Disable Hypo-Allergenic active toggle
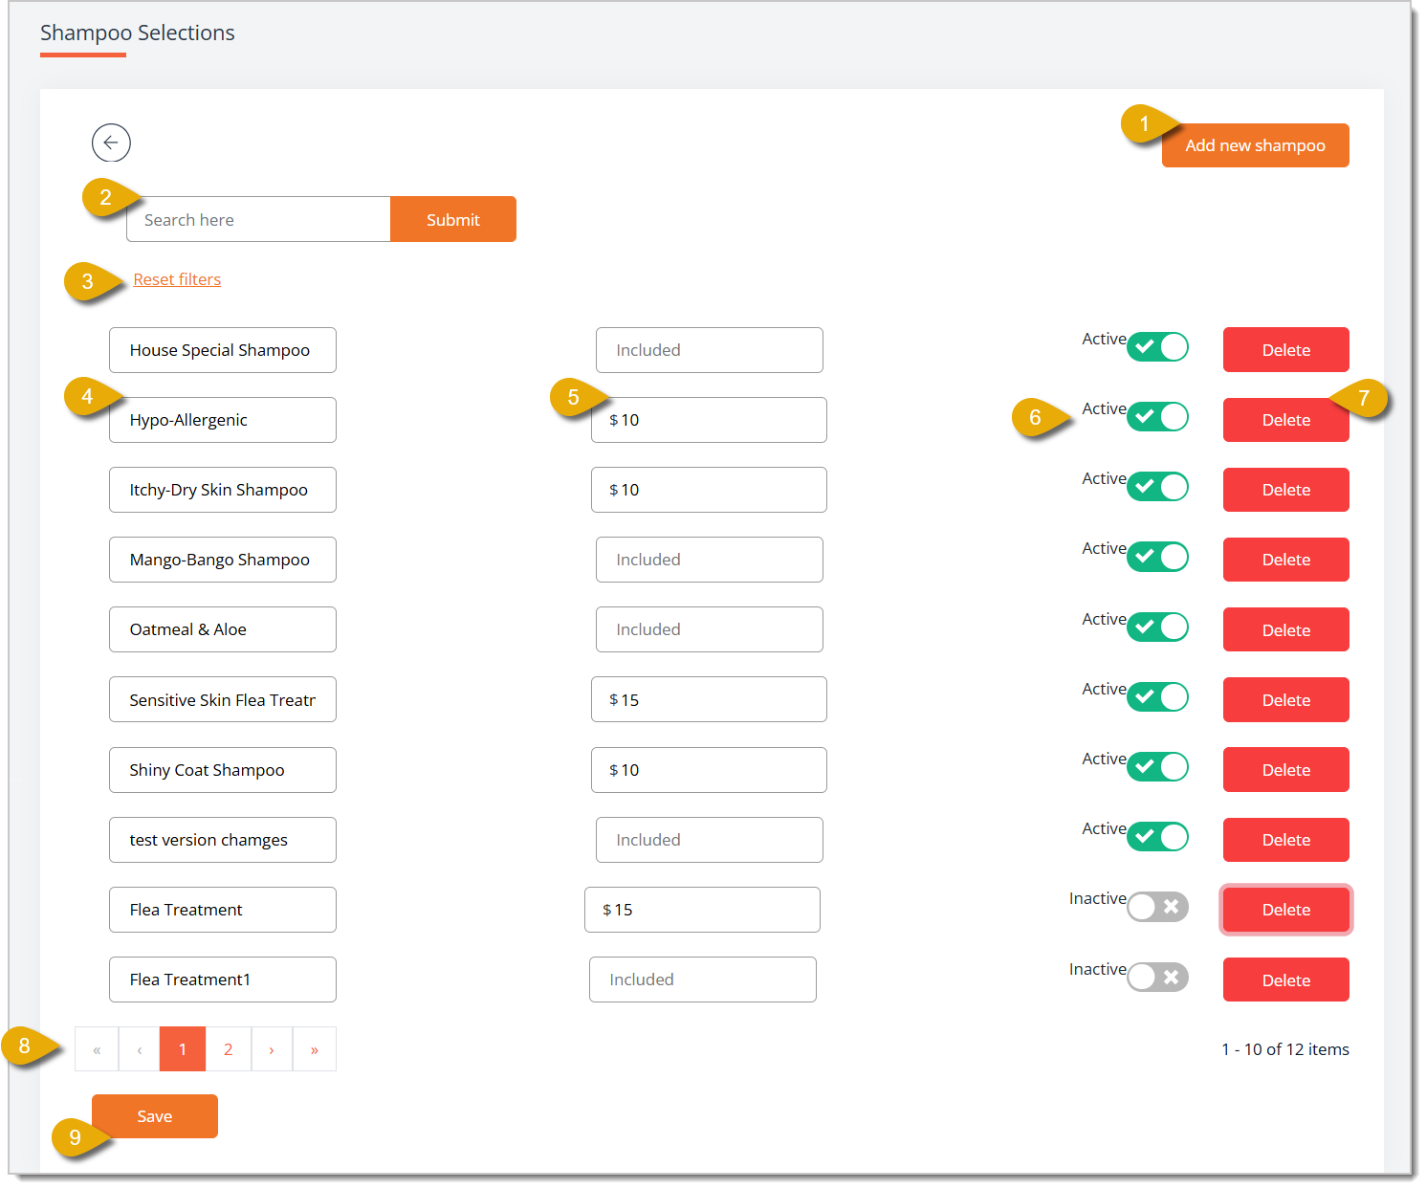The width and height of the screenshot is (1426, 1189). (x=1157, y=417)
